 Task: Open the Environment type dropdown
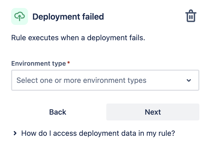click(105, 80)
